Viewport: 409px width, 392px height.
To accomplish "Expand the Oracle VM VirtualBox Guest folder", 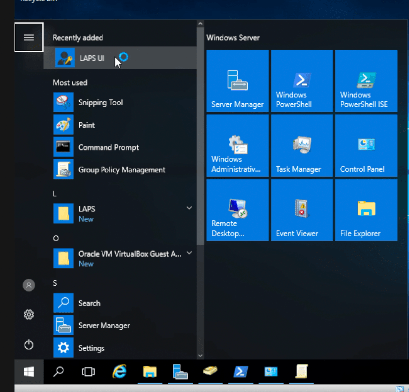I will click(189, 253).
